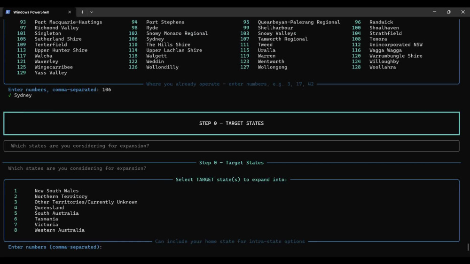Viewport: 470px width, 264px height.
Task: Click 'Walgett' entry
Action: click(157, 56)
